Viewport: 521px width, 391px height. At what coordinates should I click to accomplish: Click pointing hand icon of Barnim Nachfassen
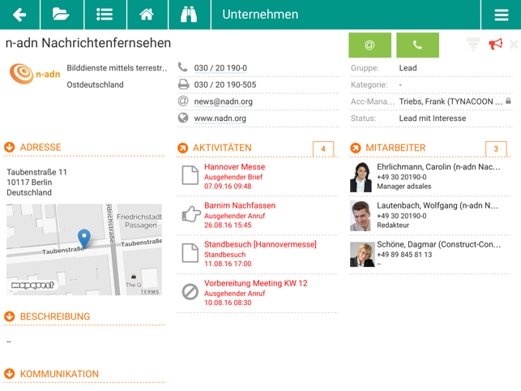[x=191, y=214]
